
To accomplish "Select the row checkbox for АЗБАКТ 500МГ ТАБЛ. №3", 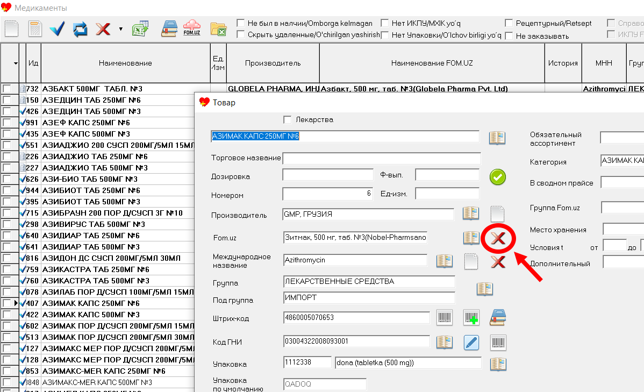I will click(6, 88).
